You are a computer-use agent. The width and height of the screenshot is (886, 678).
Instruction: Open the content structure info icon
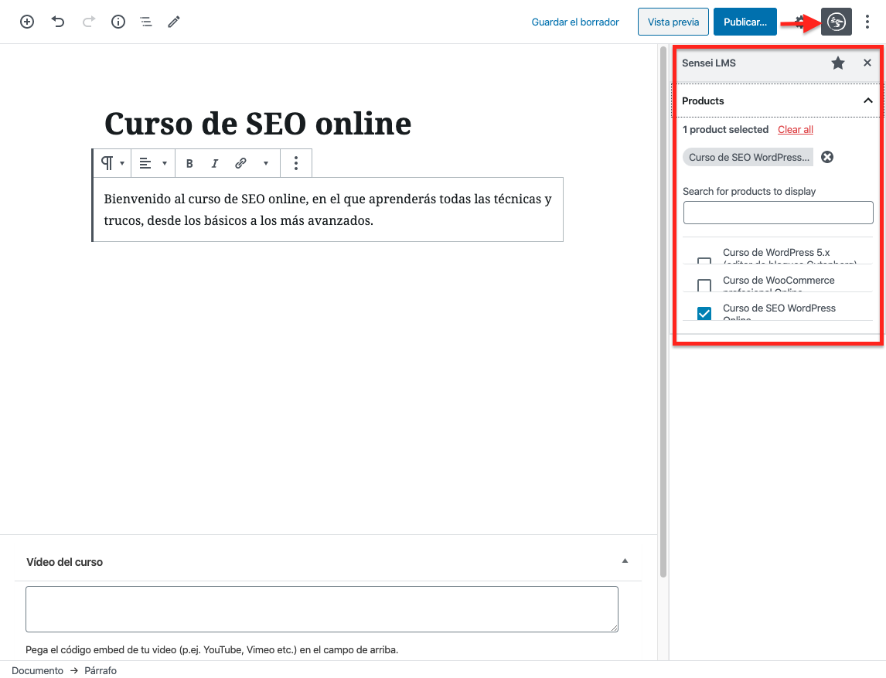pyautogui.click(x=118, y=22)
